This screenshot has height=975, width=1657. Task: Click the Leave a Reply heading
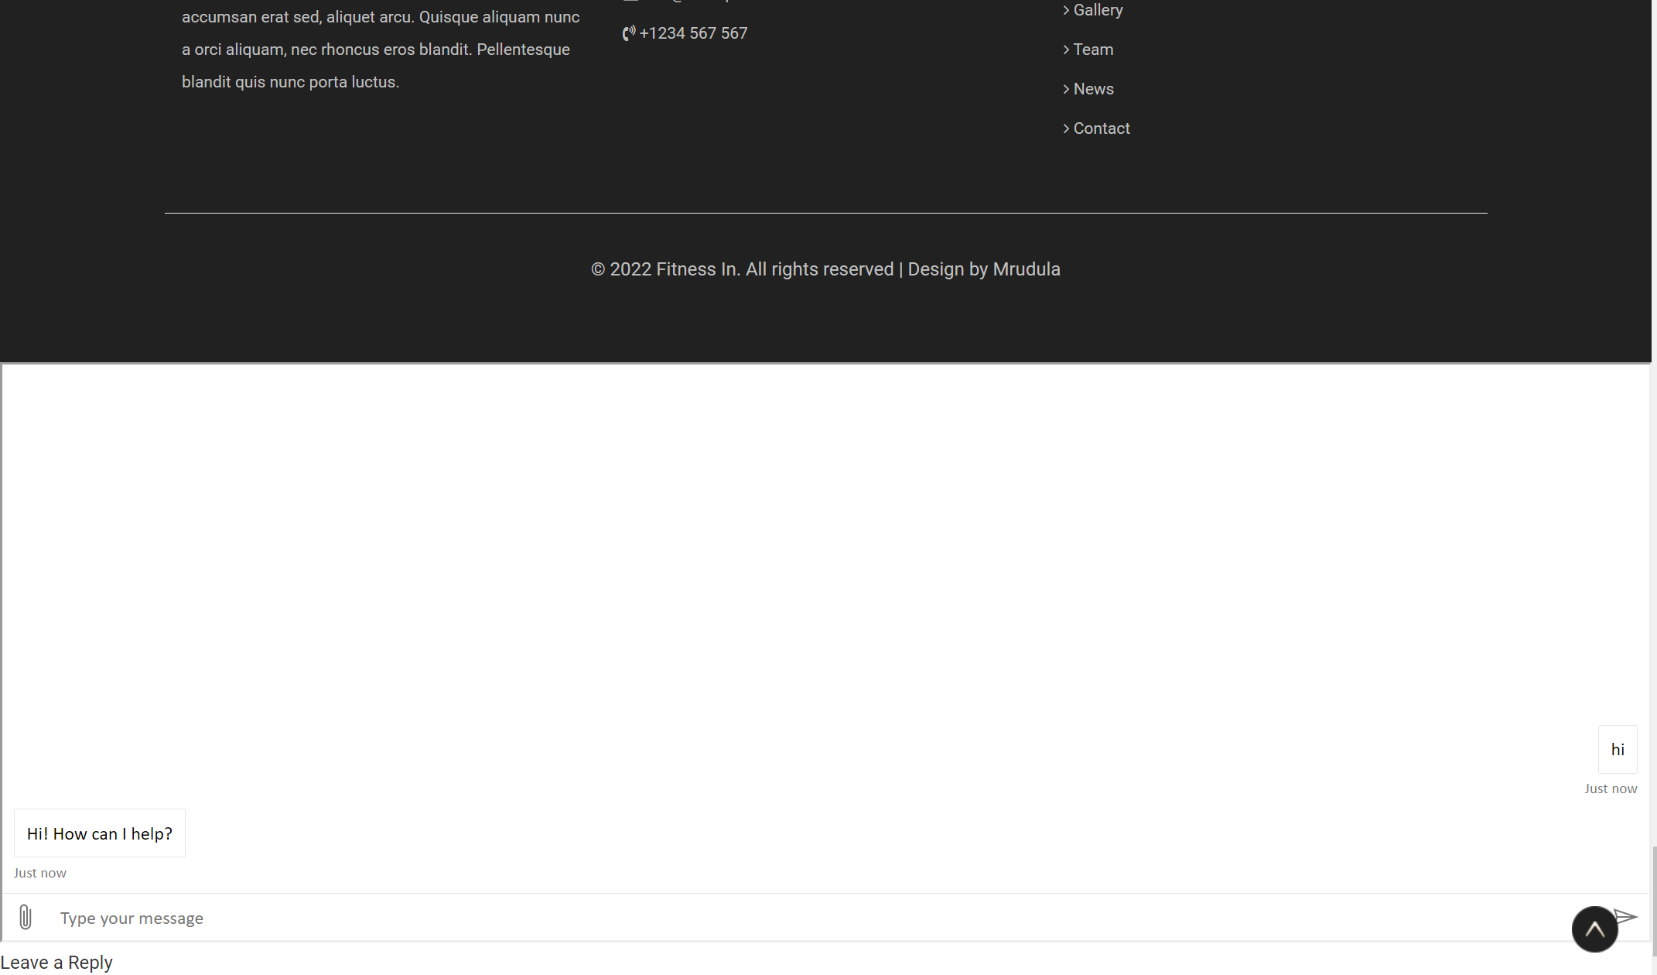pyautogui.click(x=56, y=962)
